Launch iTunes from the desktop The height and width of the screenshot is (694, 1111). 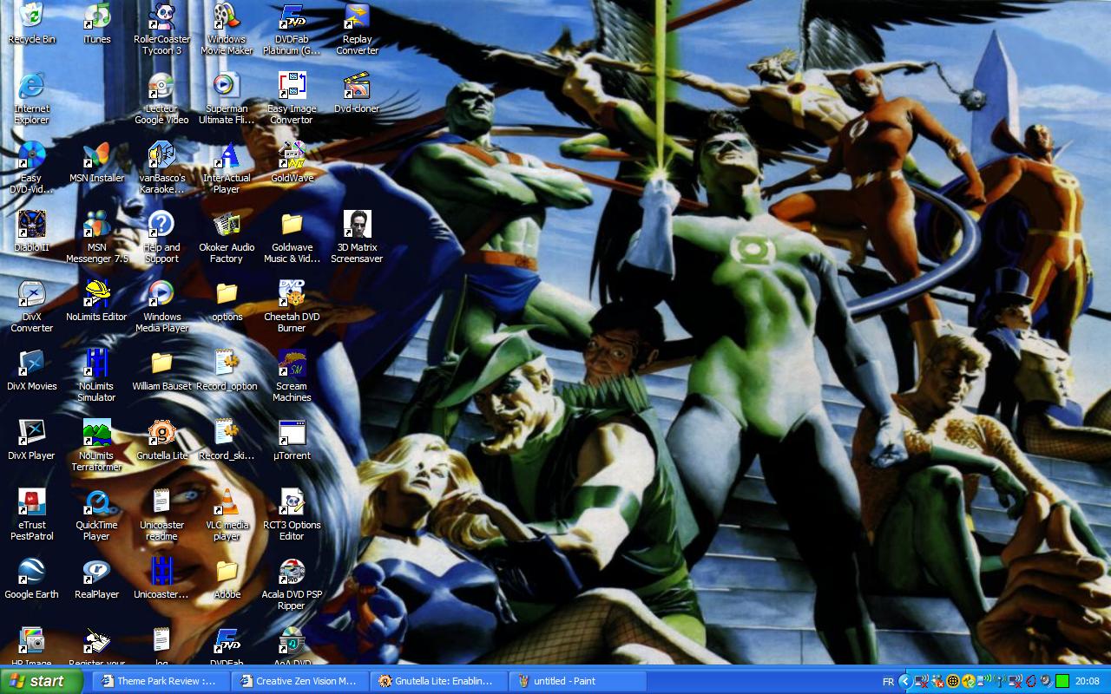[96, 23]
